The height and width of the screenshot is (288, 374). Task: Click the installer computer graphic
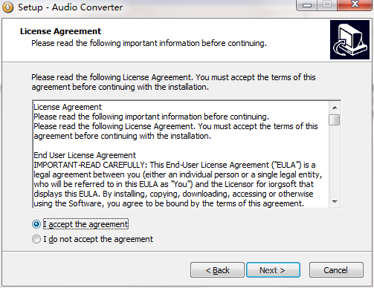tap(349, 39)
